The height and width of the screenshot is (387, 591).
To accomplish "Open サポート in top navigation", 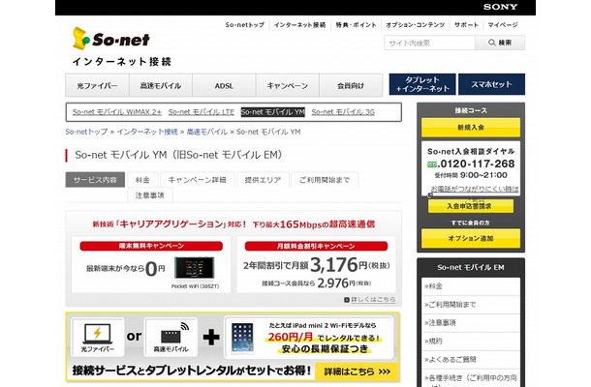I will (x=466, y=25).
